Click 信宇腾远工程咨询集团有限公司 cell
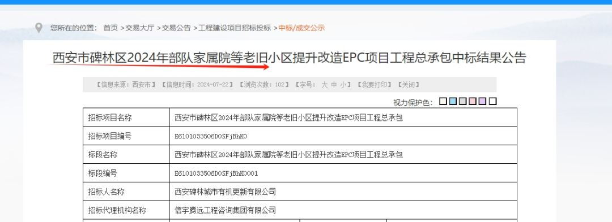 (x=343, y=210)
